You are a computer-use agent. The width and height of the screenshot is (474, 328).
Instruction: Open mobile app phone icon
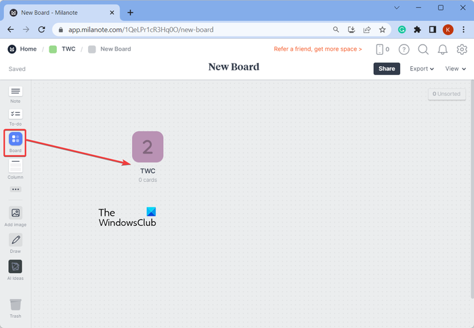tap(380, 49)
